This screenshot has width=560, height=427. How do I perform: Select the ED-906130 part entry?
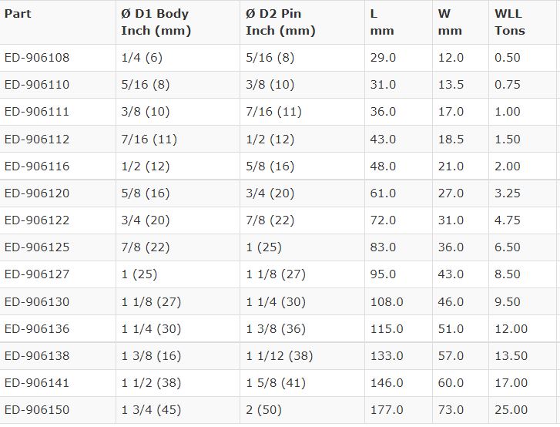coord(37,302)
